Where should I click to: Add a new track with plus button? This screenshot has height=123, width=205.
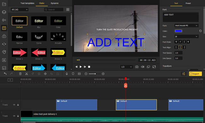pyautogui.click(x=10, y=80)
